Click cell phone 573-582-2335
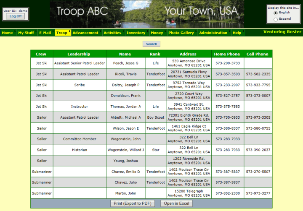 pos(258,74)
